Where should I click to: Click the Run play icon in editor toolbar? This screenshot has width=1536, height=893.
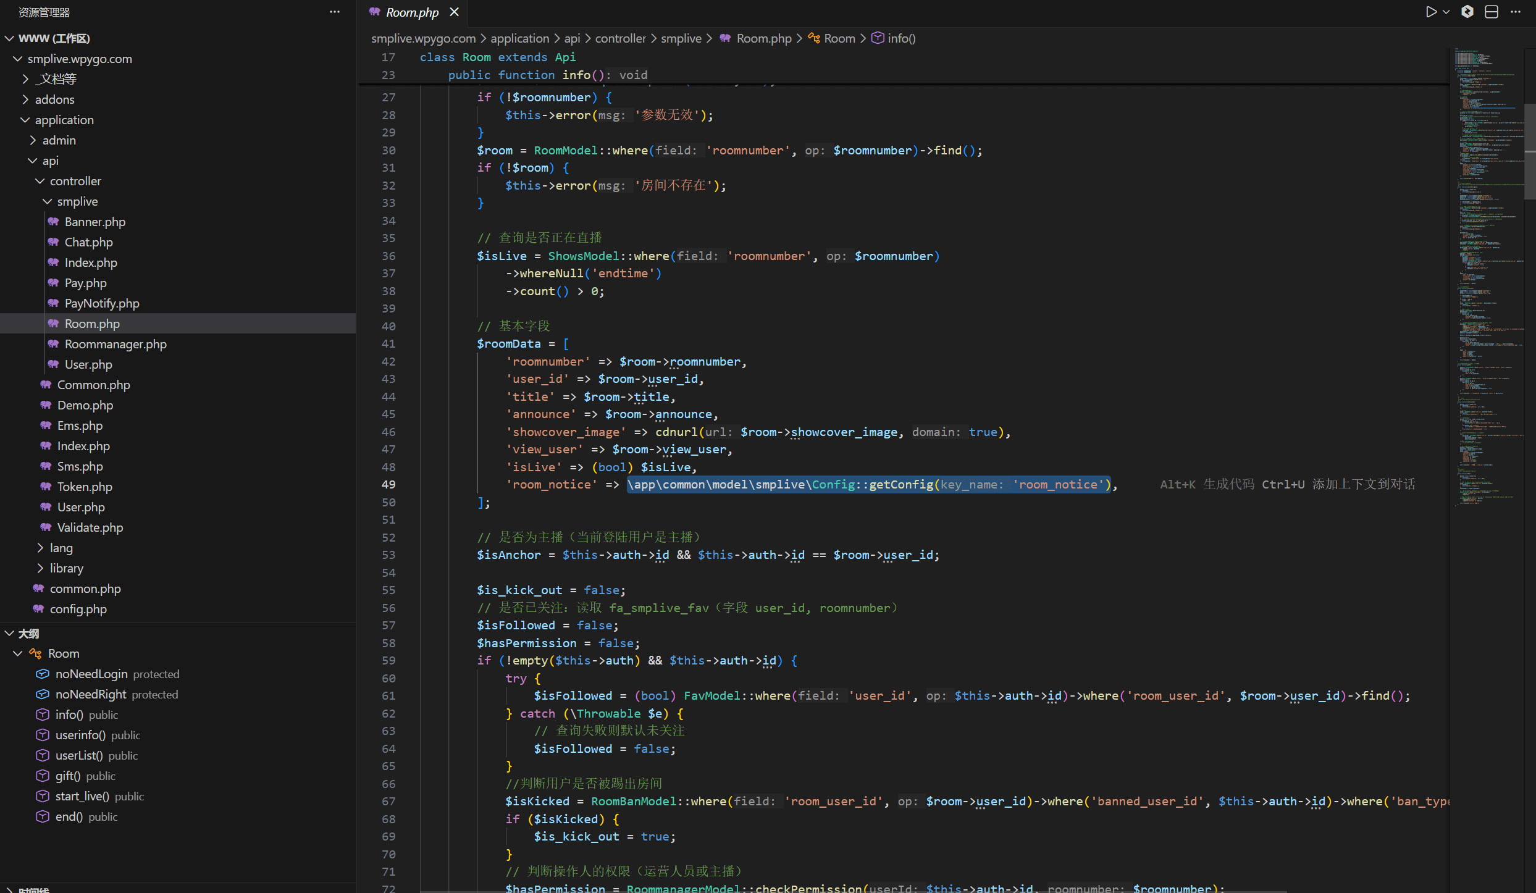1430,12
